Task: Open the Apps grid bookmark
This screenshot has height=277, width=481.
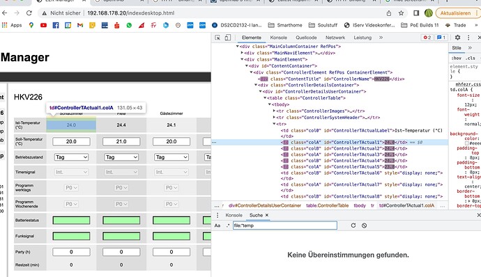Action: tap(12, 25)
